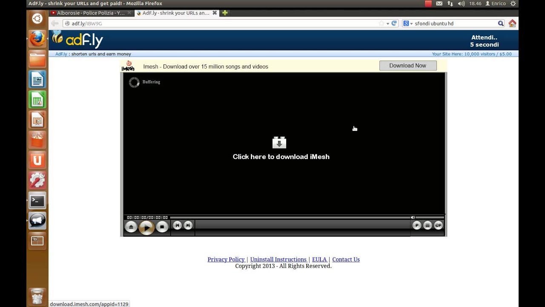This screenshot has height=307, width=545.
Task: Click the red recording indicator in top panel
Action: click(x=428, y=3)
